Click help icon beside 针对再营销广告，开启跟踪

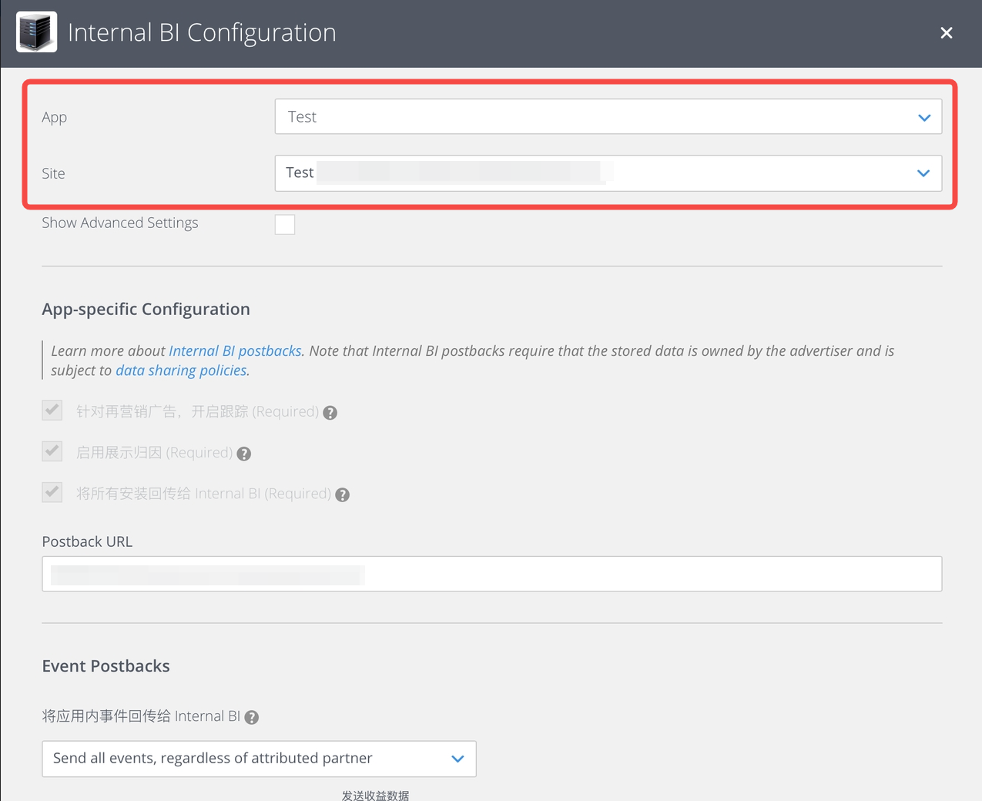tap(330, 413)
